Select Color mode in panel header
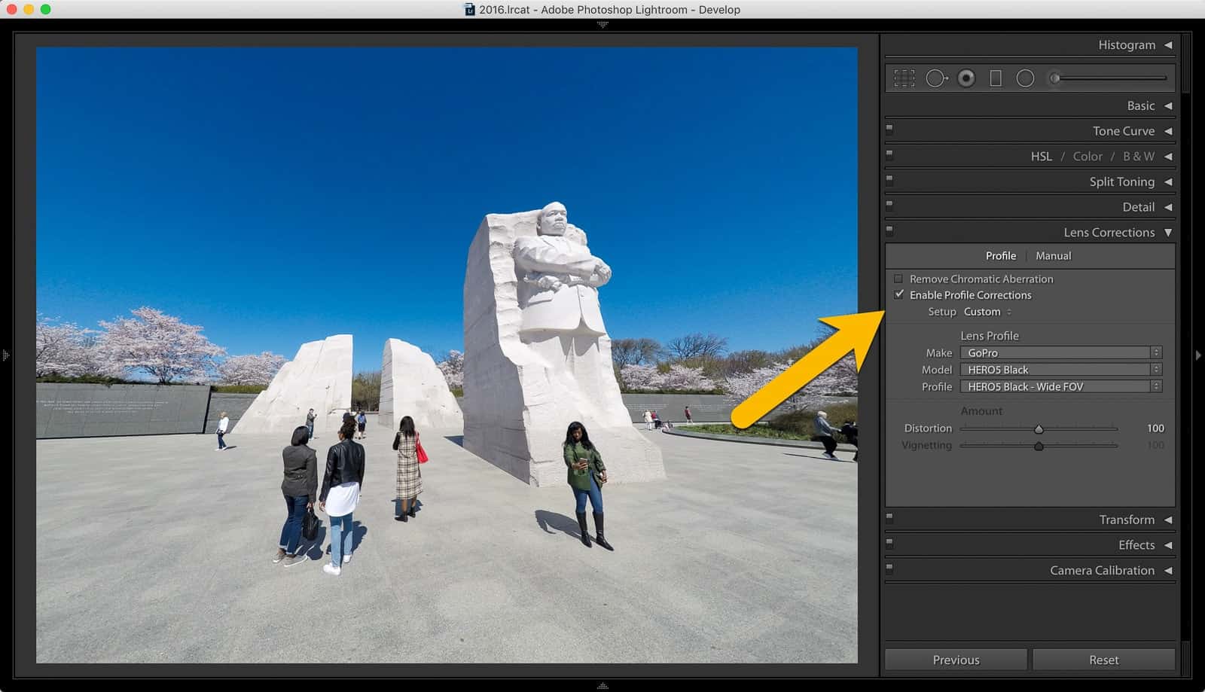The height and width of the screenshot is (692, 1205). (1088, 157)
